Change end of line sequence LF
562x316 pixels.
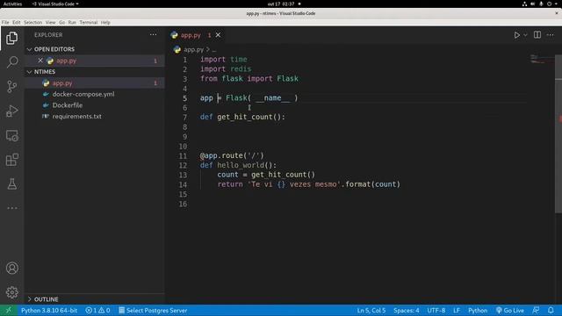tap(457, 310)
